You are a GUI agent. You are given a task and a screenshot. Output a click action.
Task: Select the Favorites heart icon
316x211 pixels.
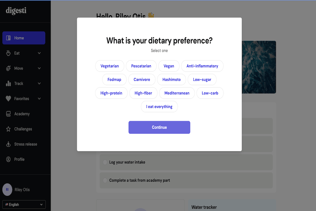pyautogui.click(x=7, y=99)
